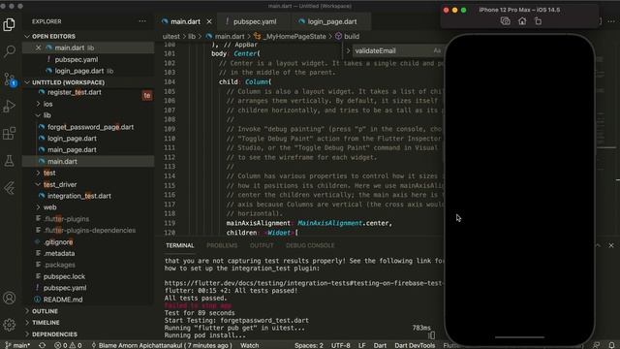
Task: Expand the ios folder
Action: (47, 104)
